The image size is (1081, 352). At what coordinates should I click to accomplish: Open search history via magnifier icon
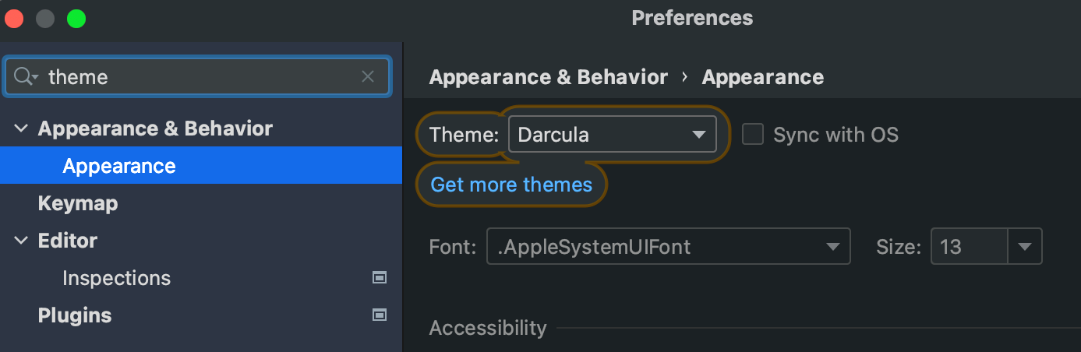click(26, 76)
